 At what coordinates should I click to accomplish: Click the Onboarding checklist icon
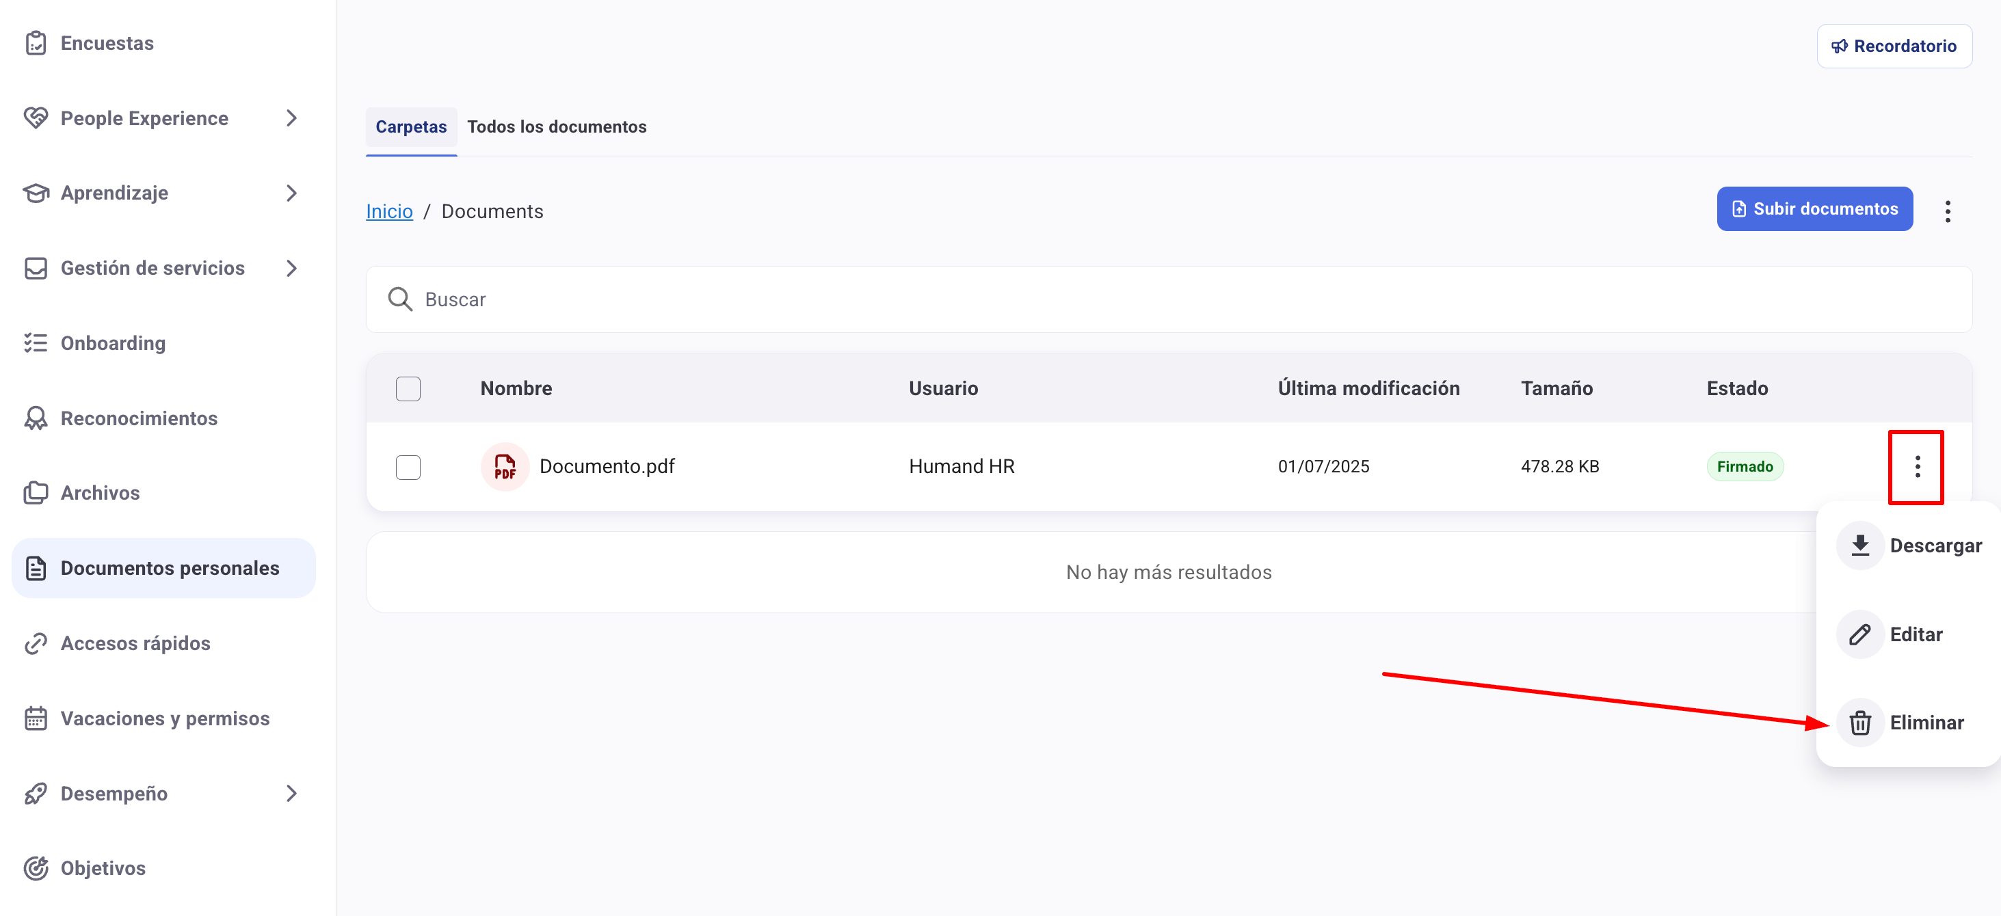click(x=36, y=343)
